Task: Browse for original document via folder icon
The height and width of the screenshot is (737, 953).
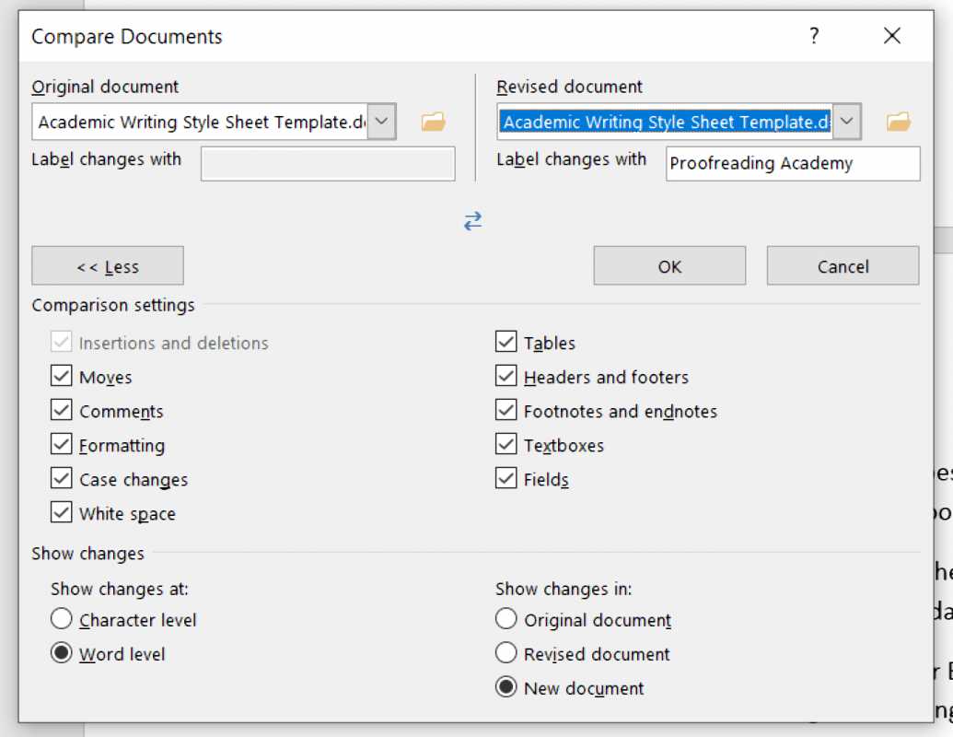Action: (x=434, y=122)
